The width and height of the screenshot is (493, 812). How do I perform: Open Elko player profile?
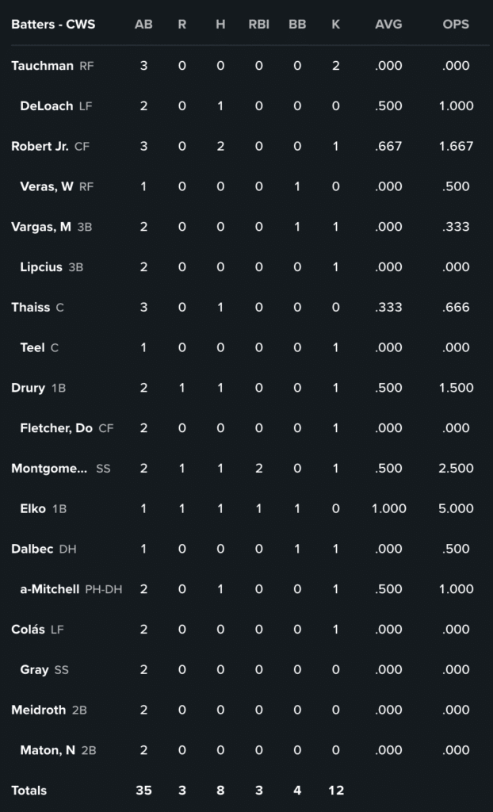(32, 509)
